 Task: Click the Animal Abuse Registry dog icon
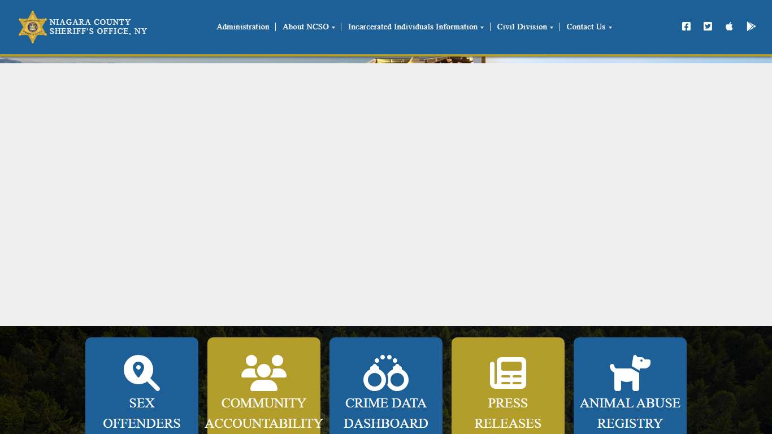(630, 372)
